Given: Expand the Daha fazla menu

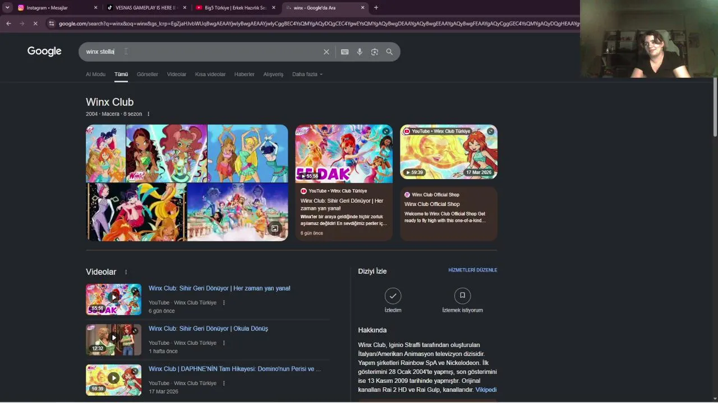Looking at the screenshot, I should [307, 74].
